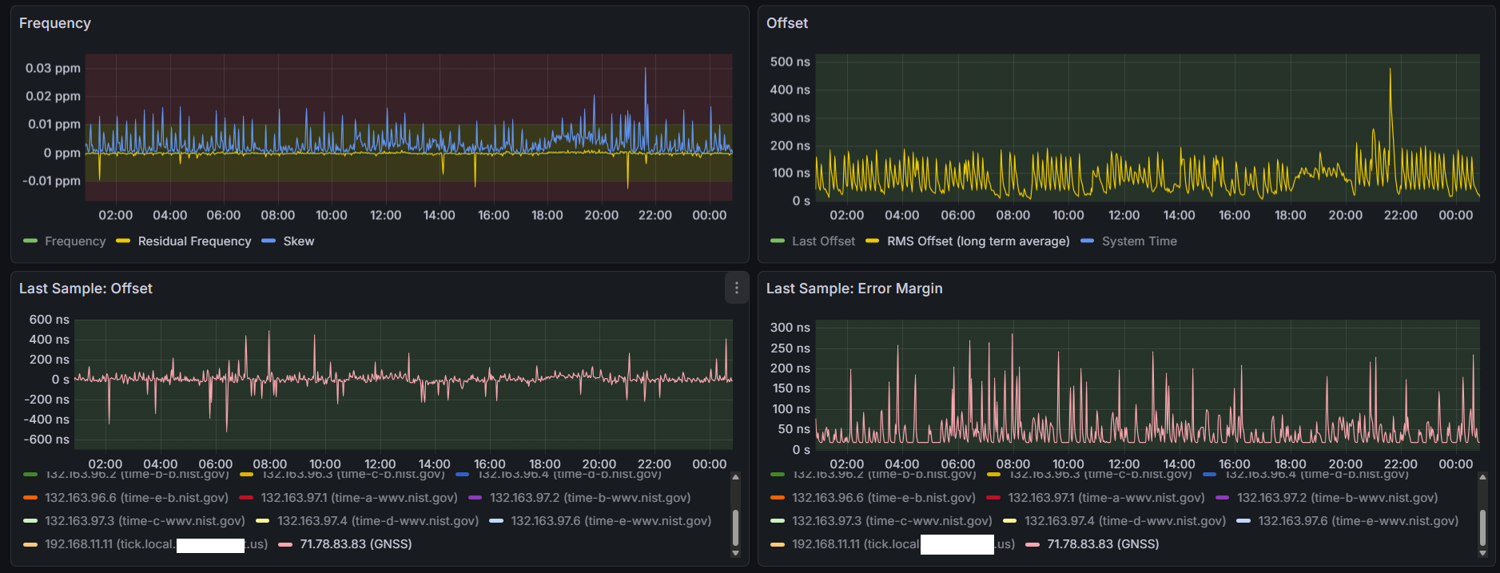Click orange swatch for 132.163.96.6 in Offset legend
Screen dimensions: 1500x573
pyautogui.click(x=30, y=498)
